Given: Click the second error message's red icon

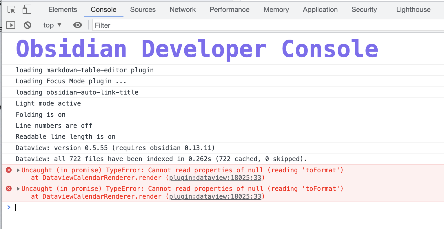Looking at the screenshot, I should (x=8, y=189).
